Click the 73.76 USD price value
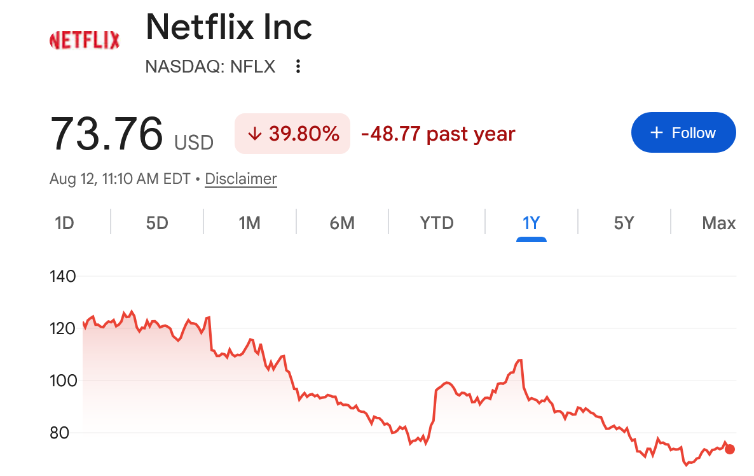This screenshot has width=754, height=476. (131, 134)
